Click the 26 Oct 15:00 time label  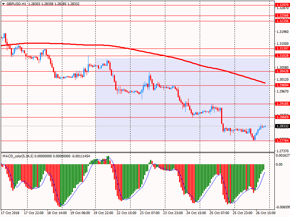pyautogui.click(x=266, y=213)
